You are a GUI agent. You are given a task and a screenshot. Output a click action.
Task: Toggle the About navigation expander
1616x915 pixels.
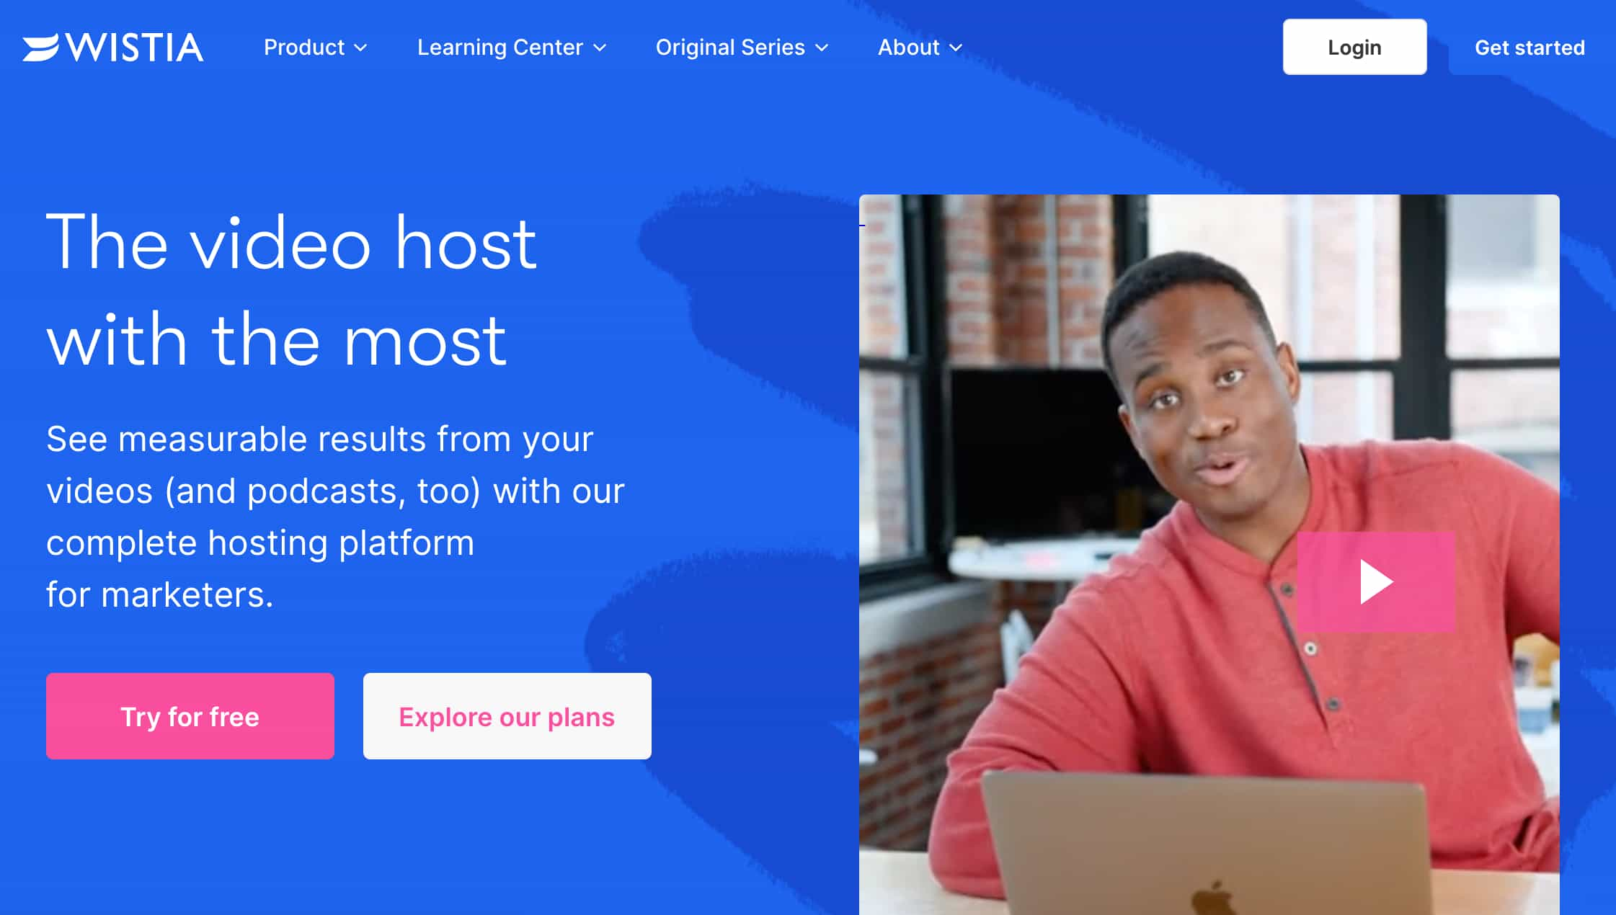coord(921,47)
